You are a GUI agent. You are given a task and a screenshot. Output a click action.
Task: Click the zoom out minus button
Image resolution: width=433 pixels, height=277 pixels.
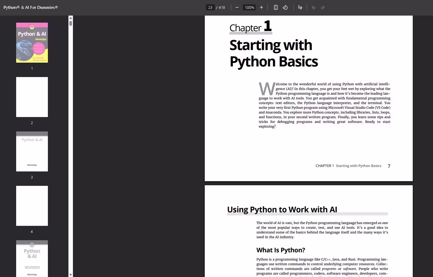(237, 7)
